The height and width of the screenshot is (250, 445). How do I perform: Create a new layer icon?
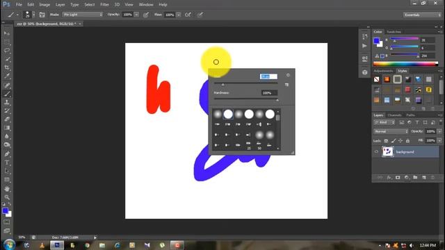pyautogui.click(x=424, y=178)
